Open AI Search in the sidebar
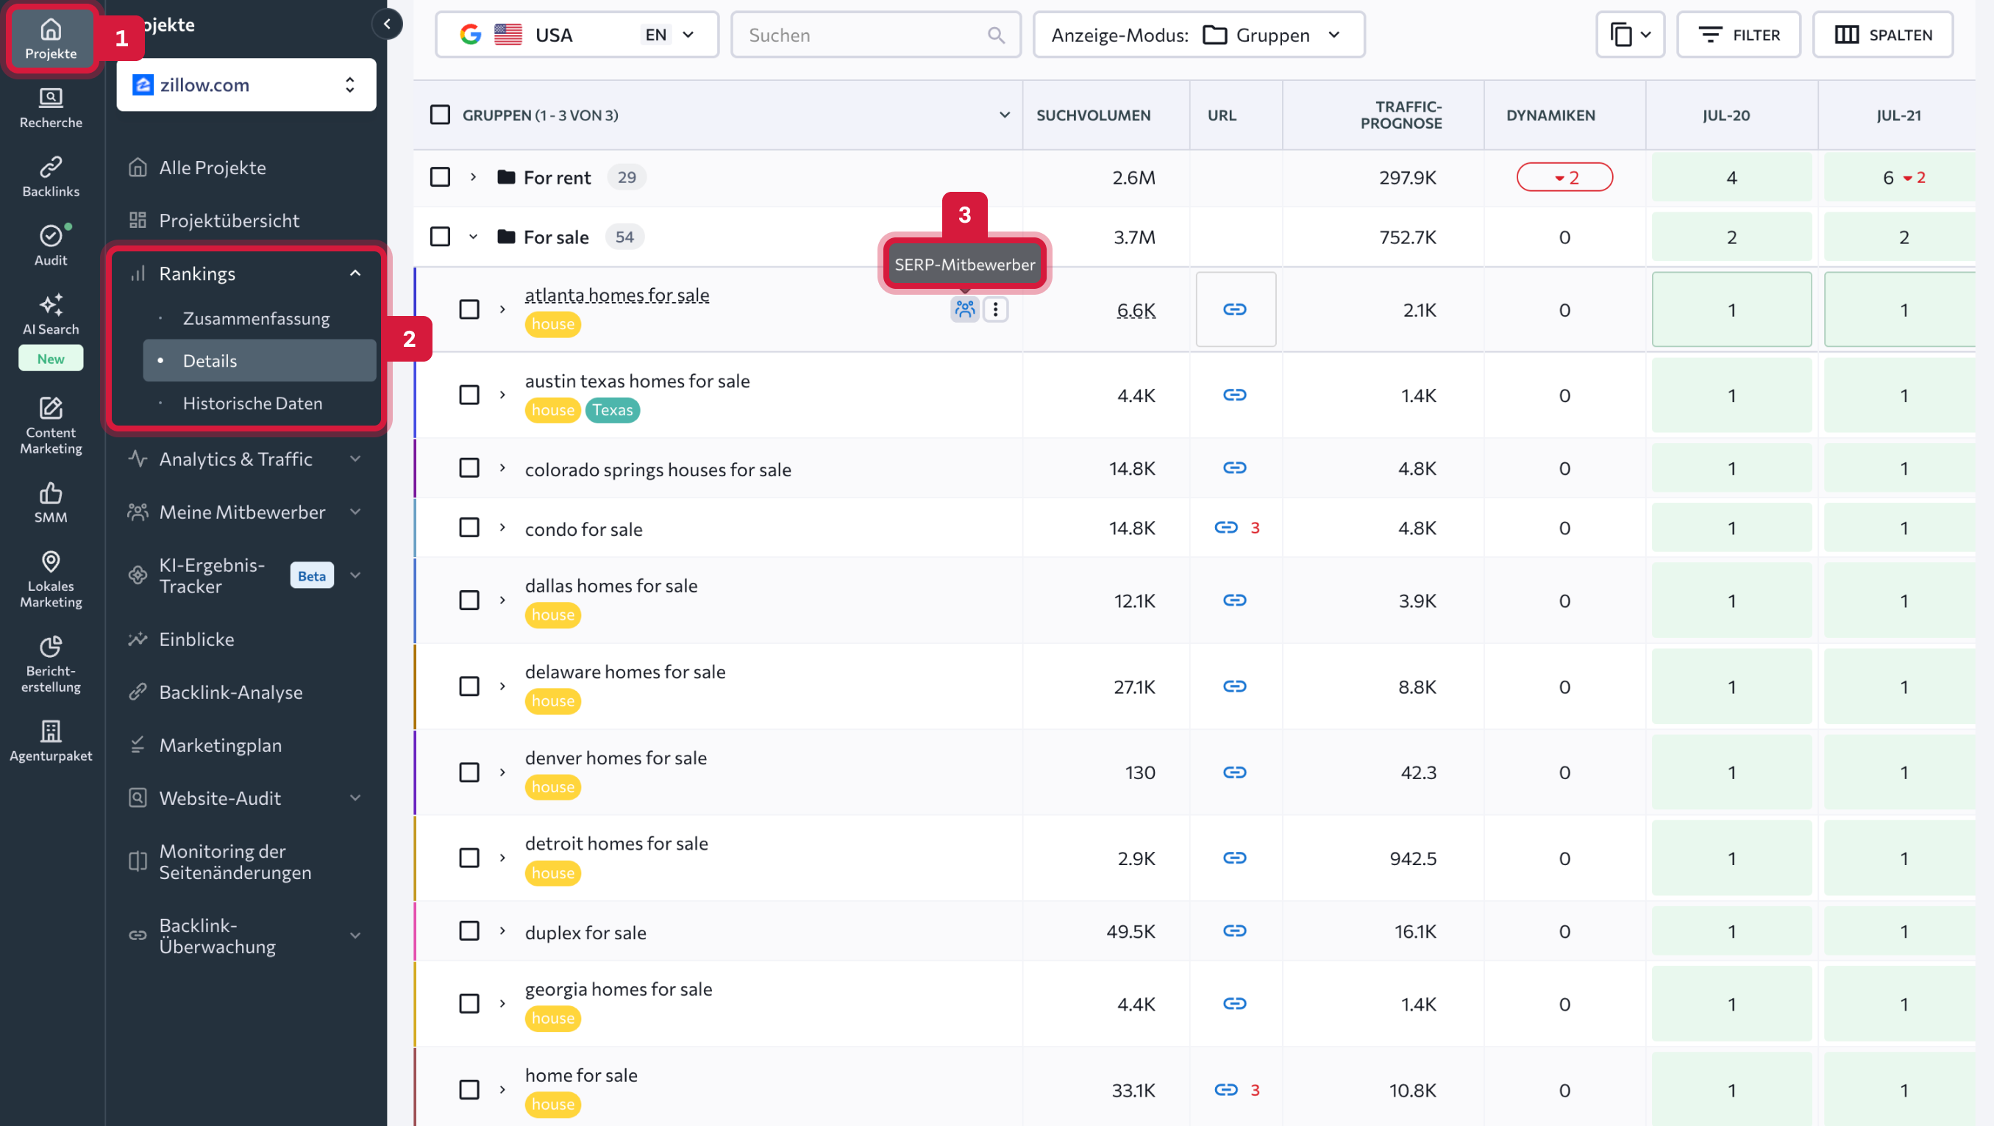Screen dimensions: 1994x1126 click(x=50, y=315)
